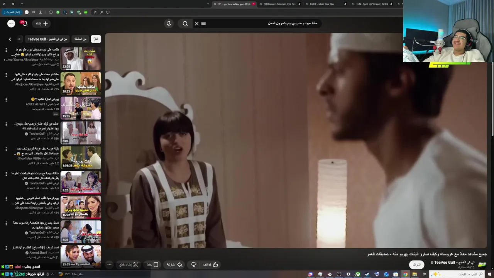Select the 'الكل' filter chip
Screen dimensions: 494x278
coord(96,39)
